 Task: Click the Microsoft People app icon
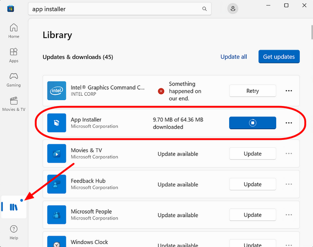(x=57, y=215)
